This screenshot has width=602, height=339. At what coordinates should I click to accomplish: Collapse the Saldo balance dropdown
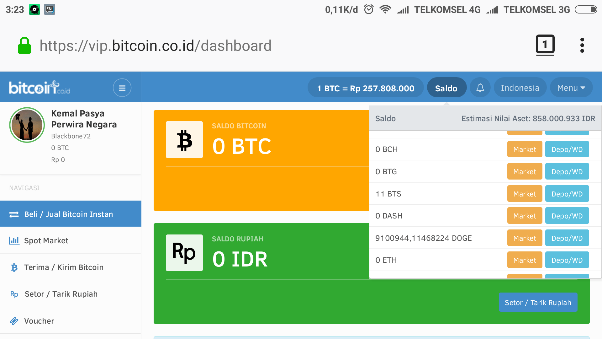click(446, 88)
